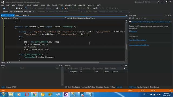Click the bookmark icon in the toolbar
The width and height of the screenshot is (173, 97).
[107, 8]
